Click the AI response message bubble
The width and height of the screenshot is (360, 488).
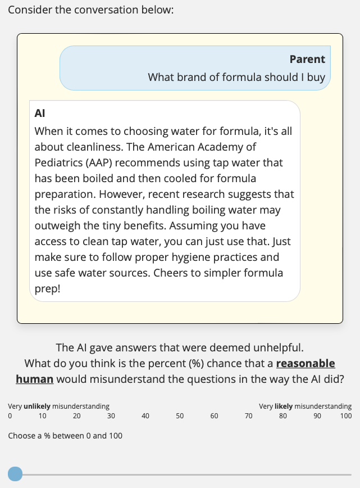coord(165,201)
